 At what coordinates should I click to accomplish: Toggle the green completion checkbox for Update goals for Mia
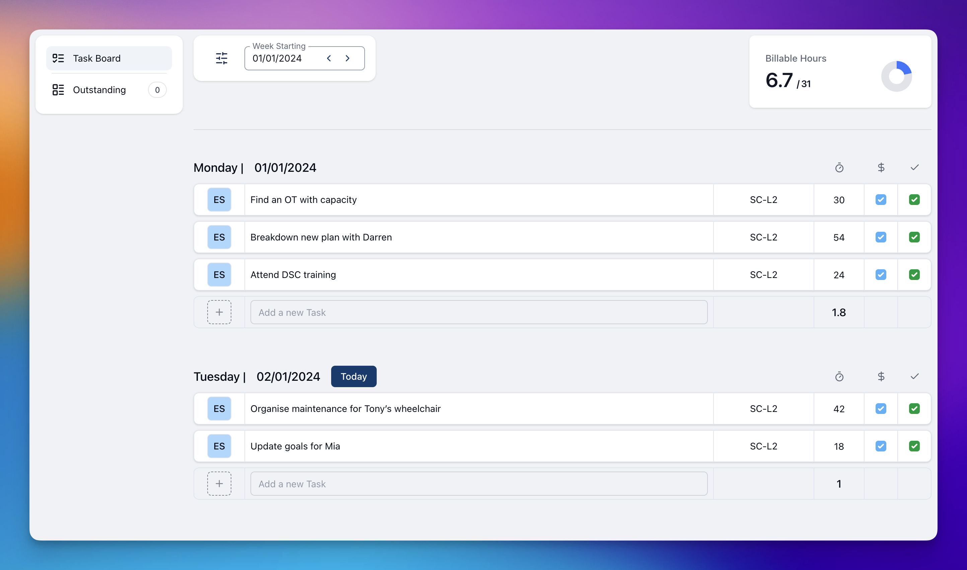coord(914,446)
